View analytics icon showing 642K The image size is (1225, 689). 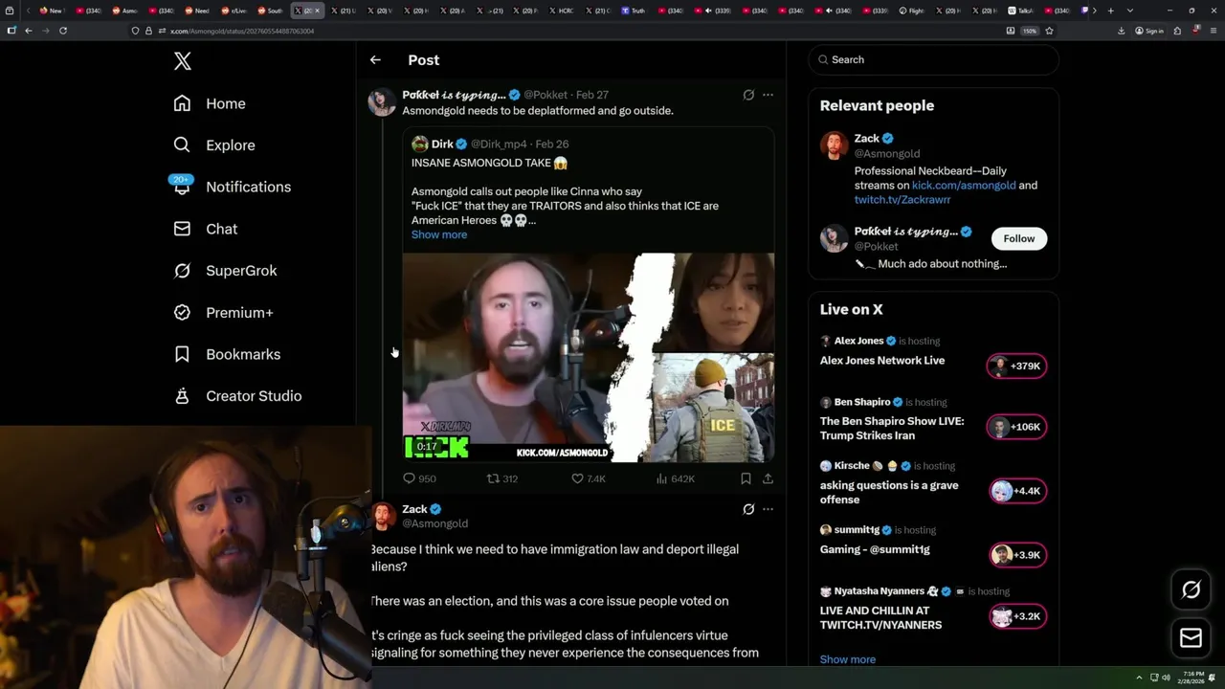pyautogui.click(x=675, y=478)
